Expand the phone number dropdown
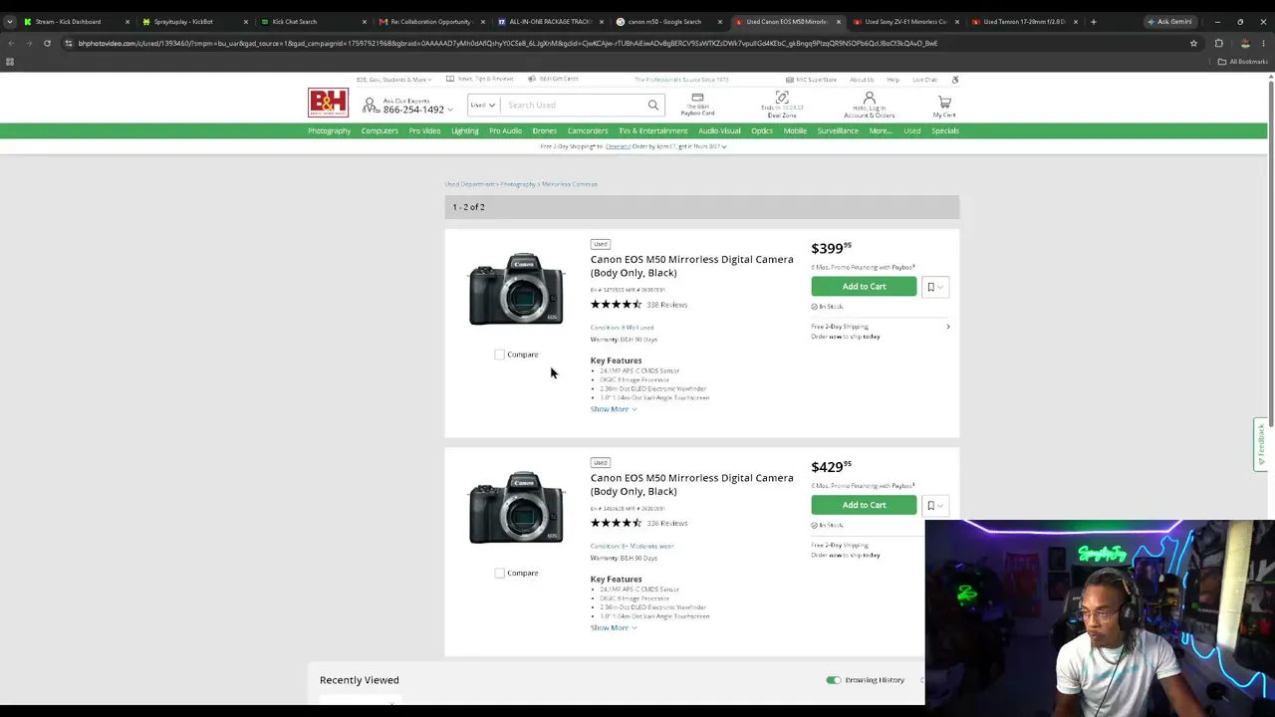1275x717 pixels. coord(450,110)
